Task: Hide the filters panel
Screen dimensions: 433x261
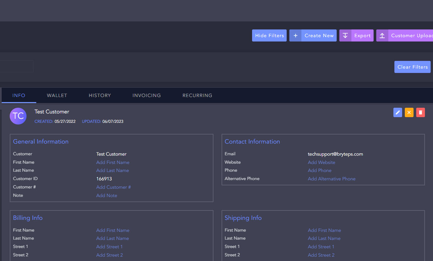Action: tap(269, 35)
